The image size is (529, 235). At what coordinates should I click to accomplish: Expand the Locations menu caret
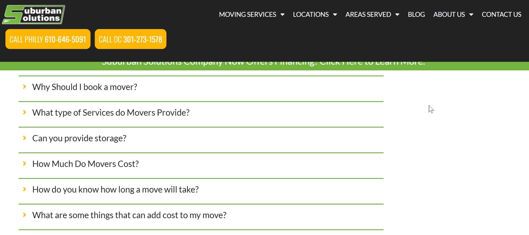335,15
